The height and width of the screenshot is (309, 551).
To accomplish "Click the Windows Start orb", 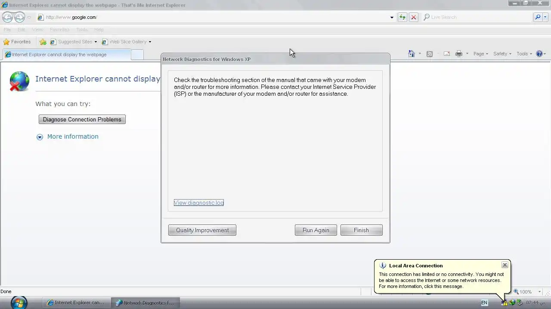I will tap(19, 302).
